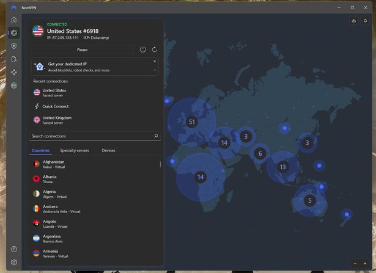Open the Help question mark icon
The image size is (376, 273).
(x=14, y=249)
